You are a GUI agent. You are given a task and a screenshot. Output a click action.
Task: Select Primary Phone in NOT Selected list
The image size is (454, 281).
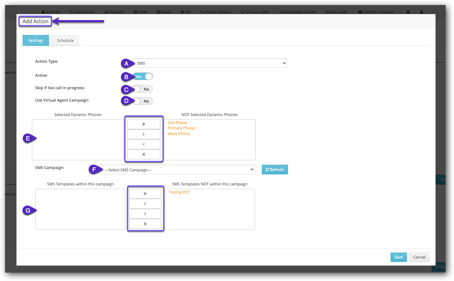pyautogui.click(x=181, y=128)
